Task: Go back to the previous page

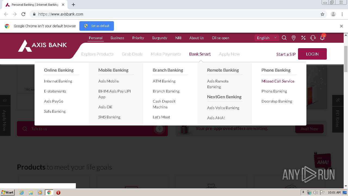Action: (x=6, y=14)
